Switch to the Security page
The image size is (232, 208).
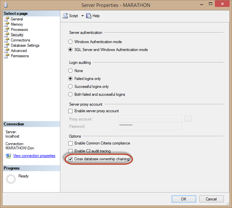click(x=17, y=35)
